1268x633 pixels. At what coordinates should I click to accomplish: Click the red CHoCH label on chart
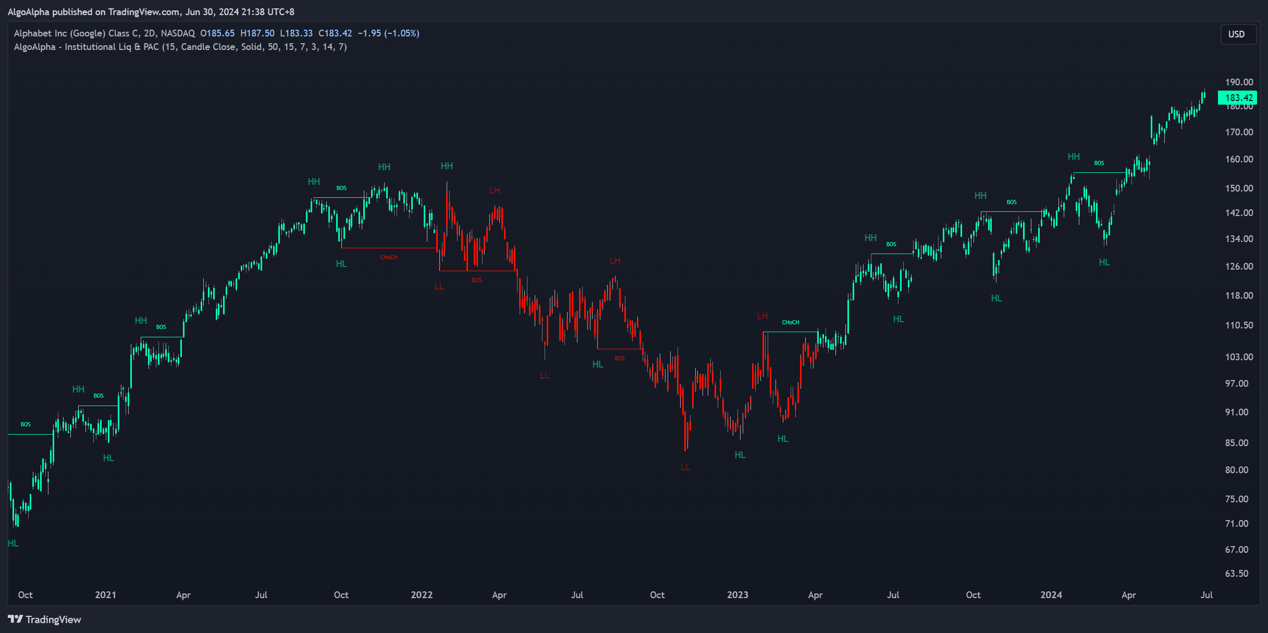(389, 257)
